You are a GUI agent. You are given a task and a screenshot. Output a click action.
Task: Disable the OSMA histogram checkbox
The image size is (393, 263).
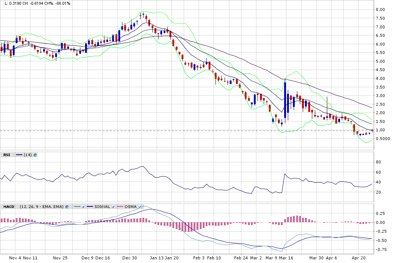[140, 207]
